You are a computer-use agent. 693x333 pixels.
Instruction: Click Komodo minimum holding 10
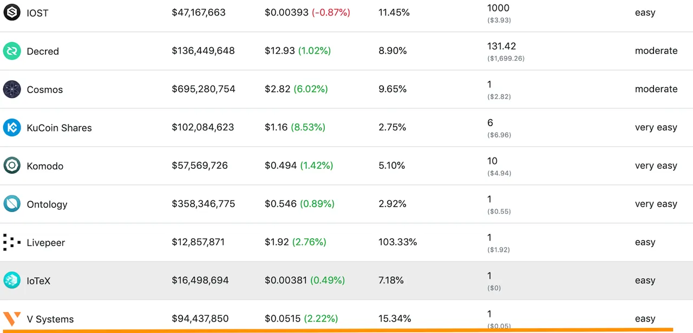492,161
